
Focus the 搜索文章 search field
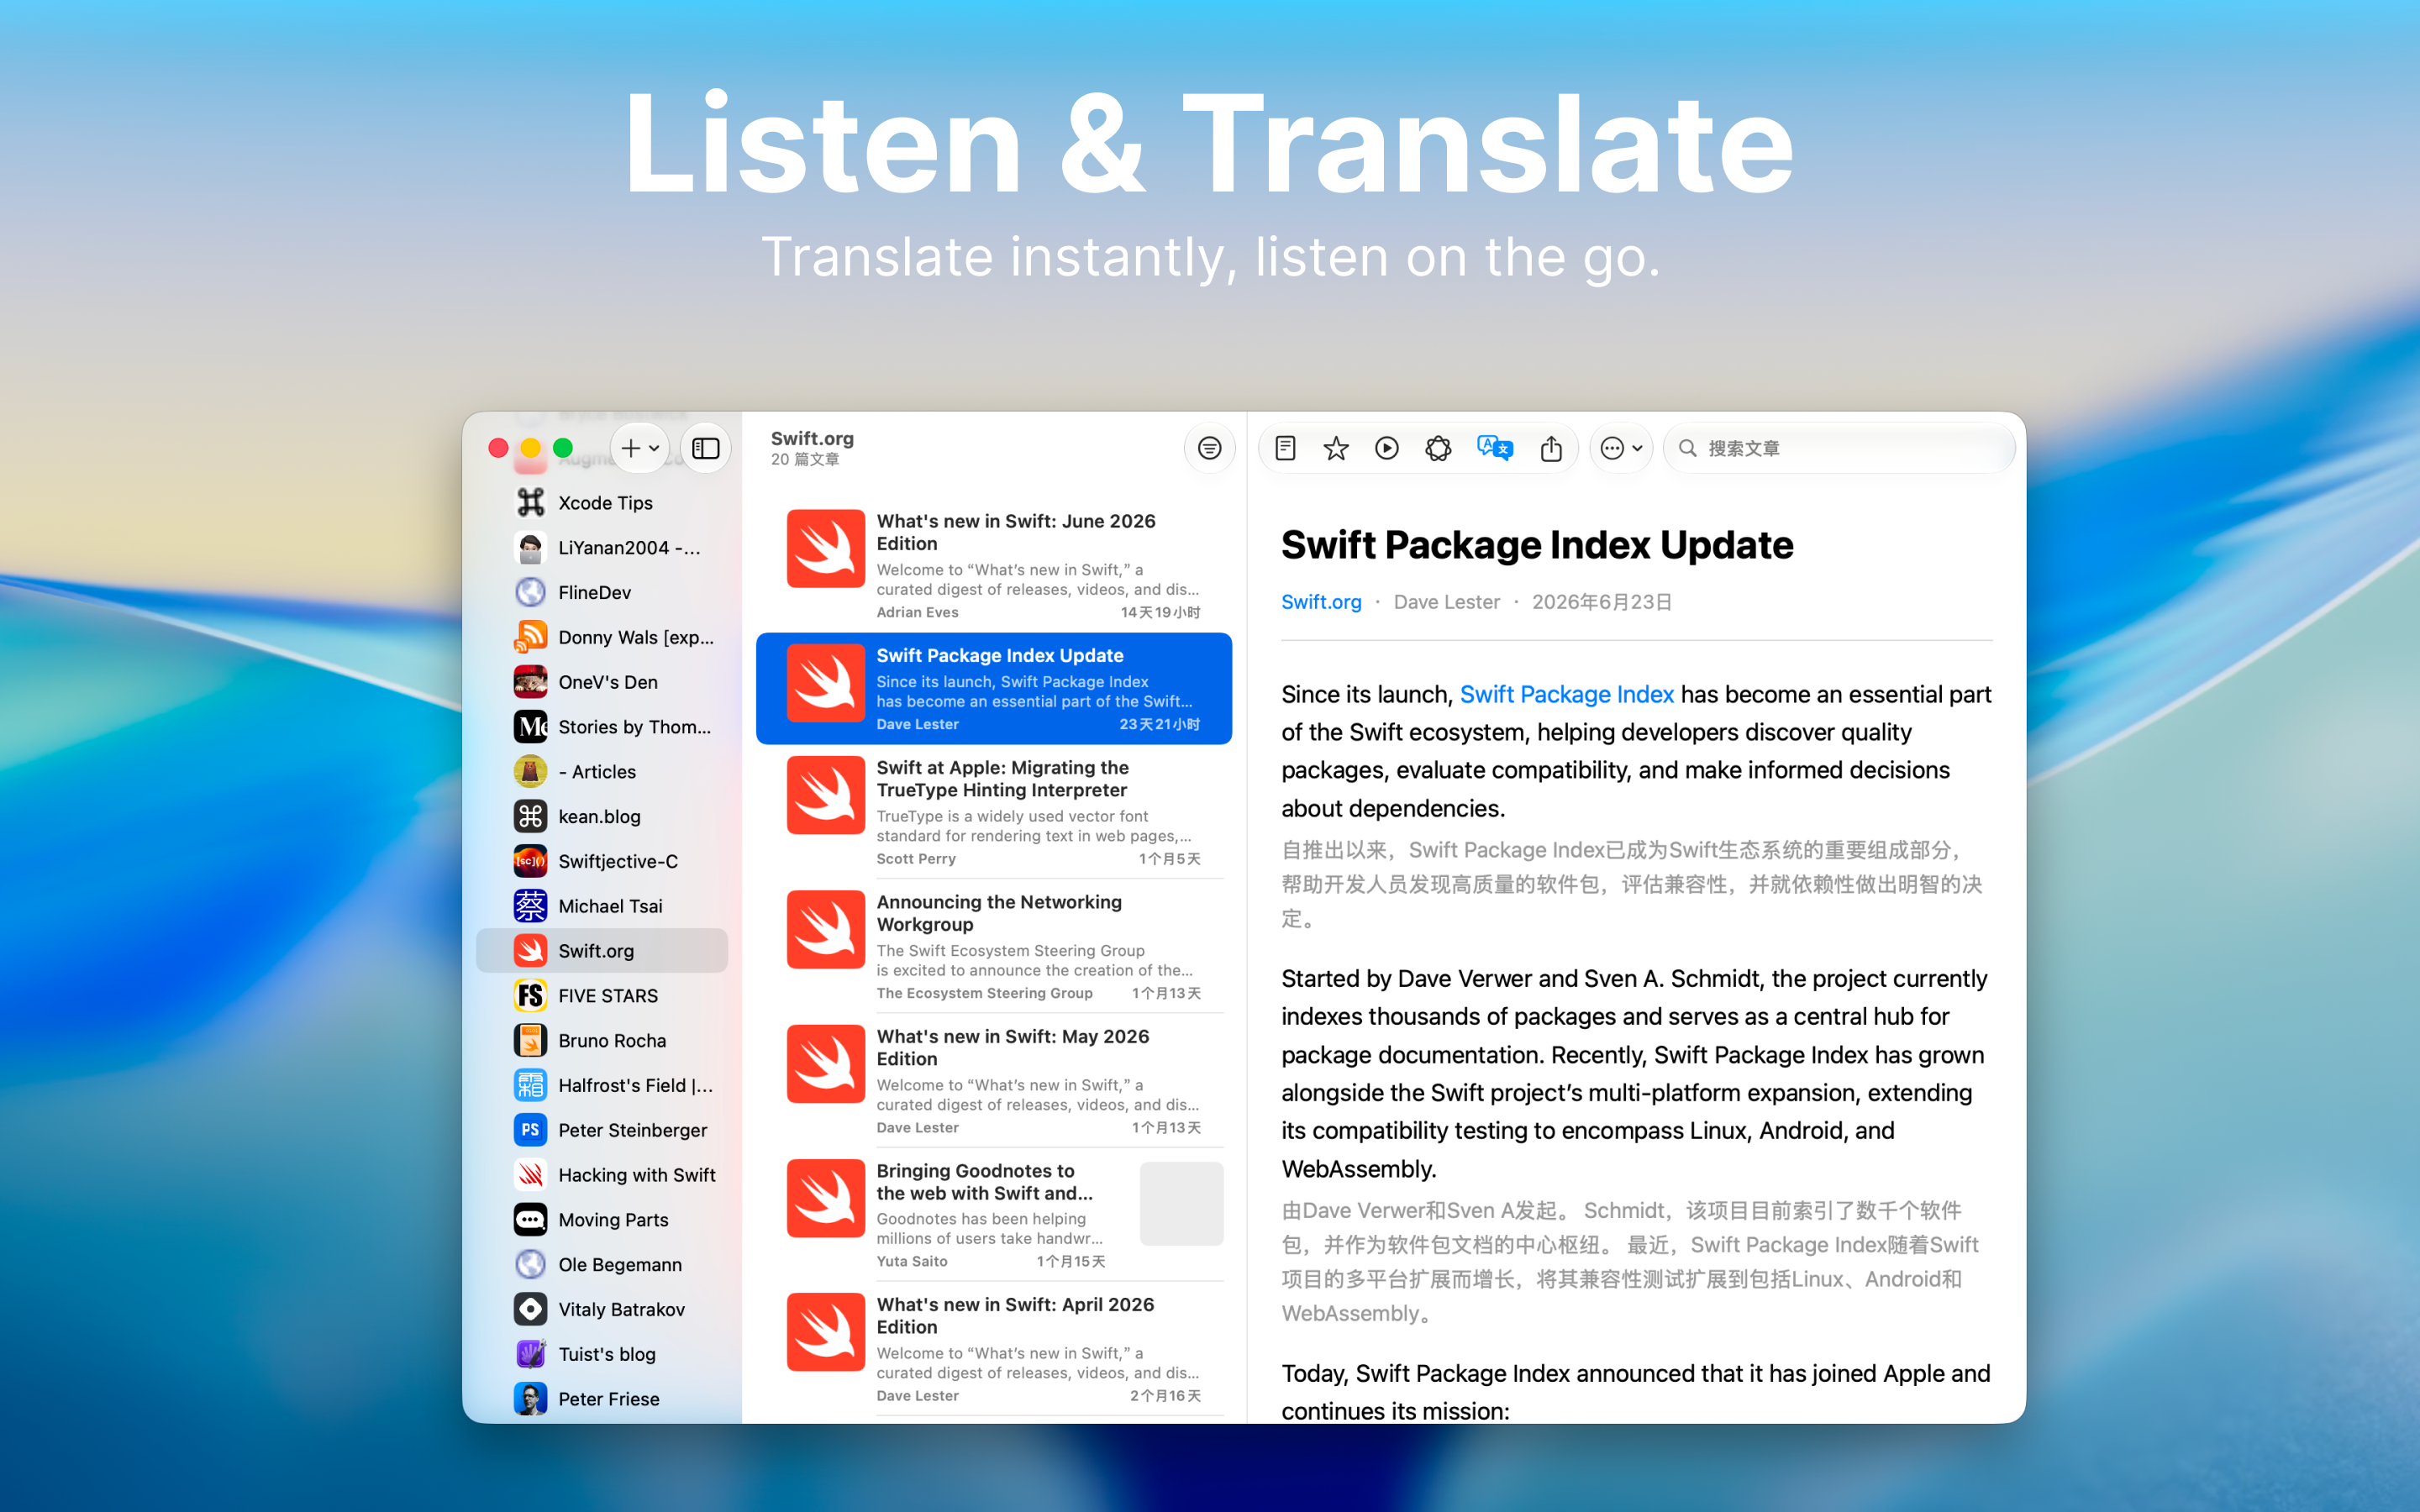(1840, 448)
